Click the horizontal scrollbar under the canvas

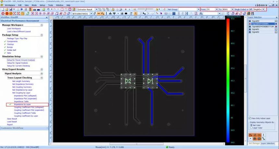coord(136,144)
